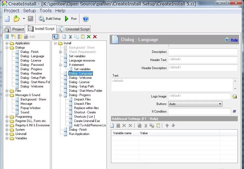Select Dialog - Welcome in install script
The height and width of the screenshot is (169, 244).
point(80,78)
